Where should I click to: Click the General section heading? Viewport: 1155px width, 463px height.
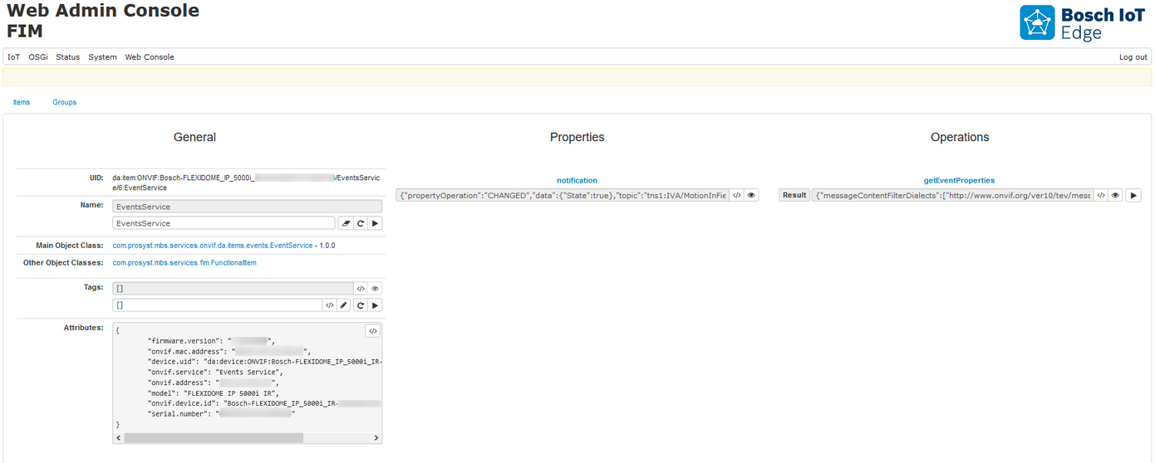pos(194,138)
